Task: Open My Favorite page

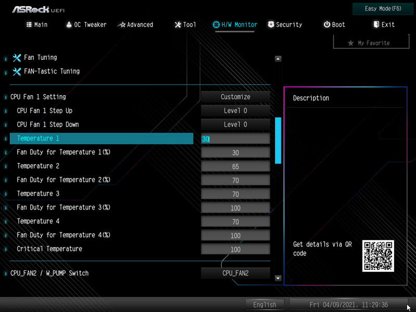Action: point(371,43)
